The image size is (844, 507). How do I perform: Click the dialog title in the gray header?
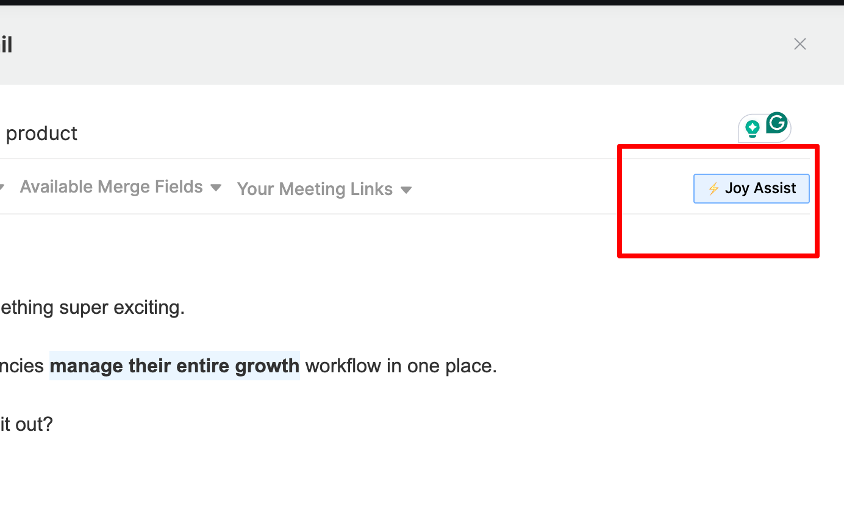6,44
